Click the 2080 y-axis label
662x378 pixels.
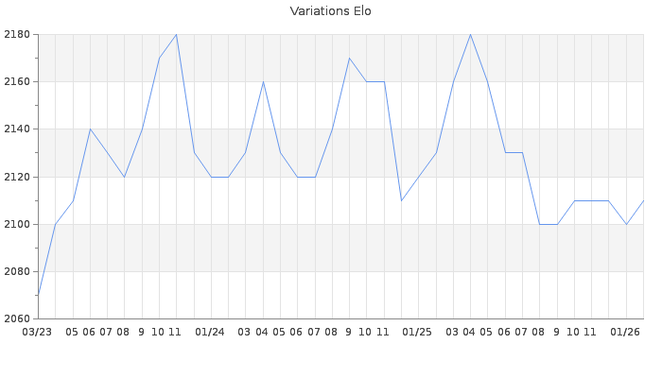(x=18, y=271)
